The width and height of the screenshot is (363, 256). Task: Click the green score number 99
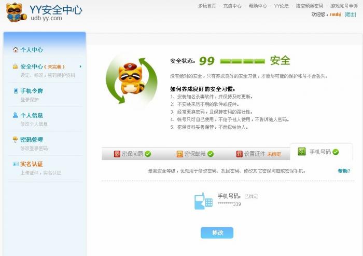coord(207,61)
